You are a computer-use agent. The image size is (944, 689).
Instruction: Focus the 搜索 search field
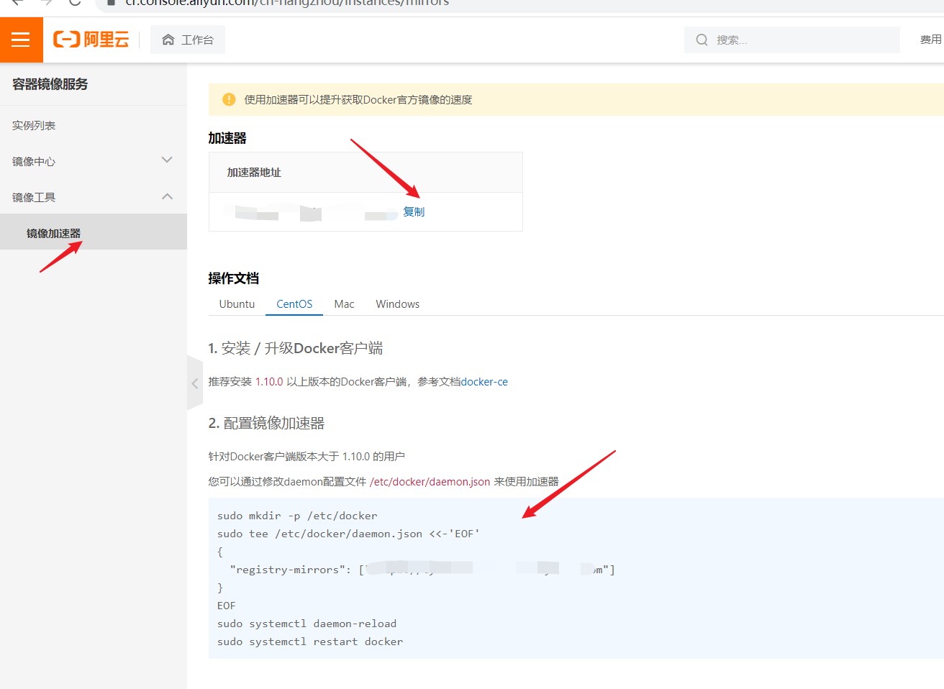pos(791,40)
